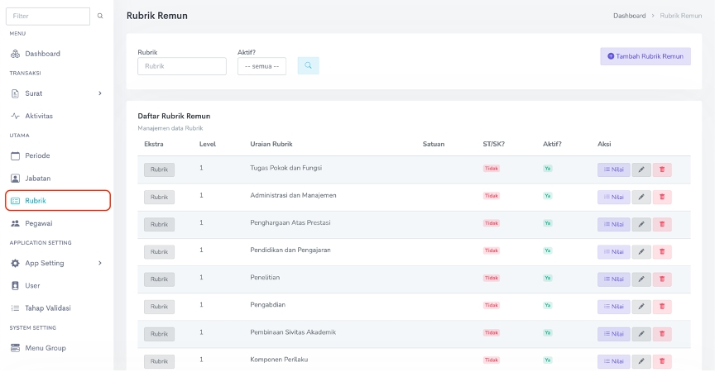Click the Dashboard breadcrumb link

629,16
